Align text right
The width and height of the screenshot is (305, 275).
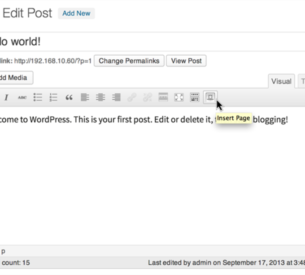[116, 97]
